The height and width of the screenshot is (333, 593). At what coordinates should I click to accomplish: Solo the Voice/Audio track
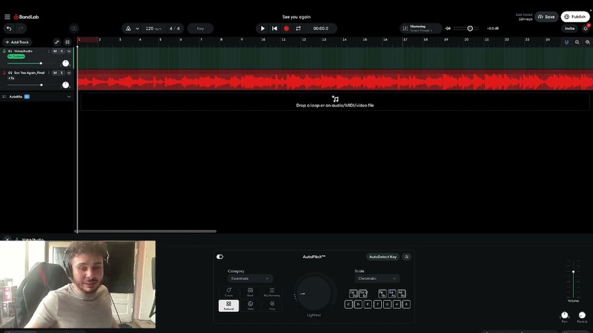point(62,51)
